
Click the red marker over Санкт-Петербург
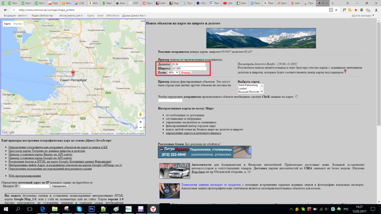[73, 73]
